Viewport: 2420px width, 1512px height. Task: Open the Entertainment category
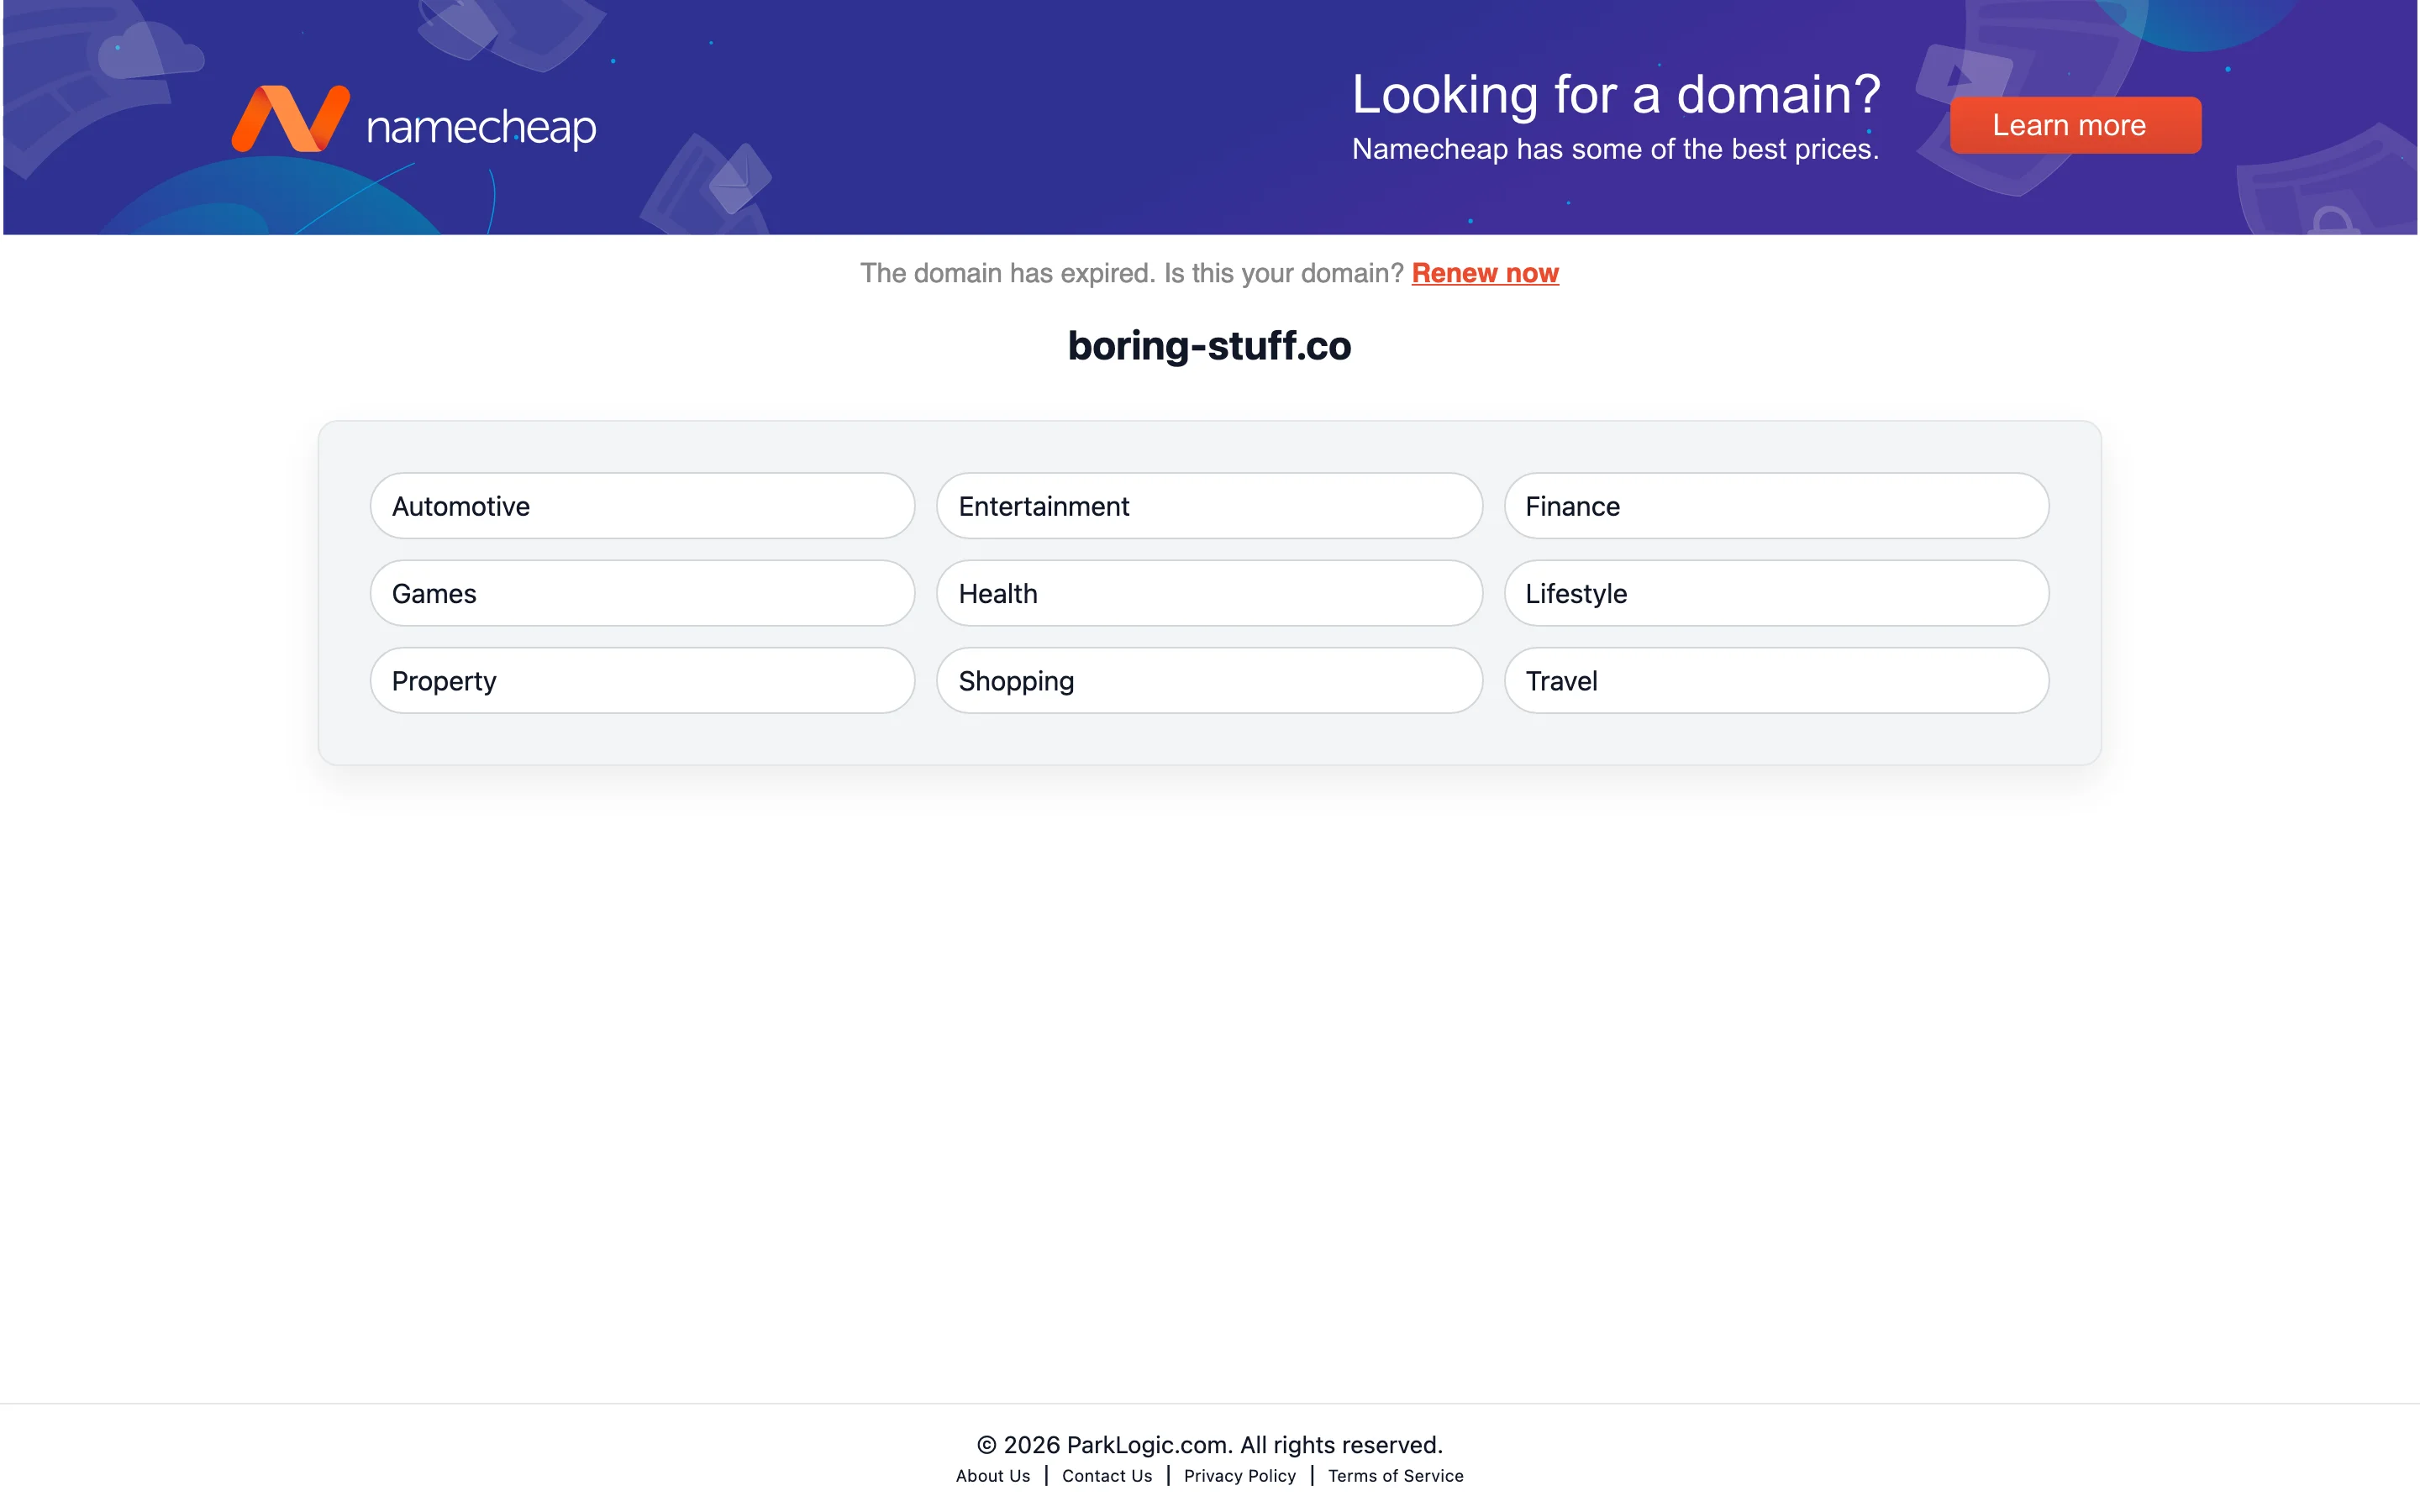[x=1208, y=506]
